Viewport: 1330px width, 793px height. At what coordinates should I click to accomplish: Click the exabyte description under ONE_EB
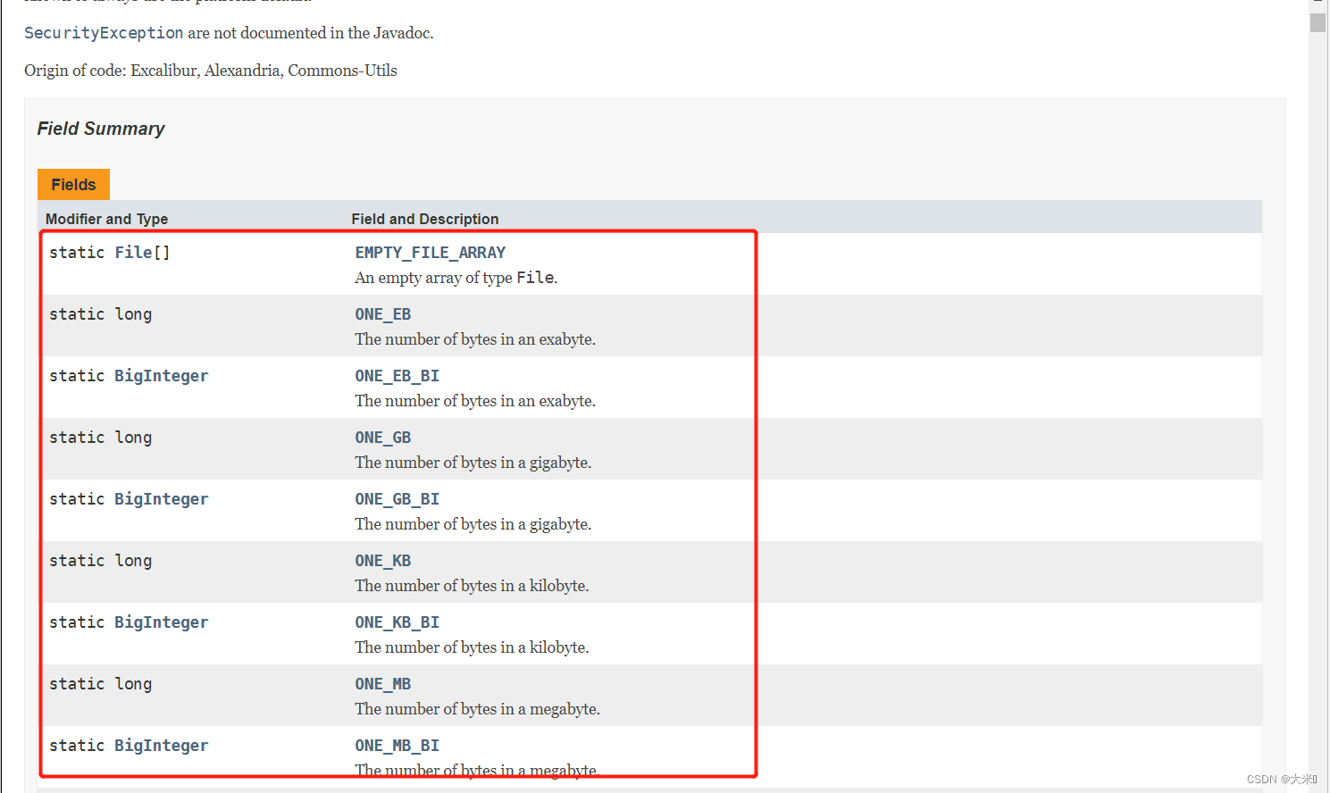coord(475,339)
